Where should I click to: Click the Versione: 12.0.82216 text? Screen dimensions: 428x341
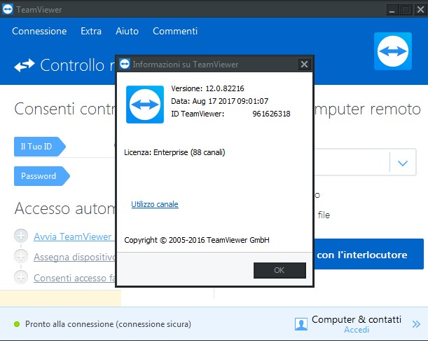point(207,88)
